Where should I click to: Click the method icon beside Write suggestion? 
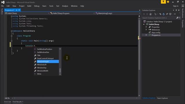coord(35,74)
